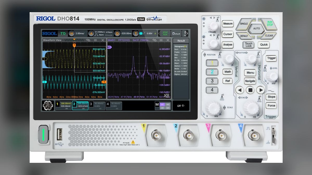Open the Math1 FFT window hamburger menu
This screenshot has width=312, height=175.
tap(161, 40)
